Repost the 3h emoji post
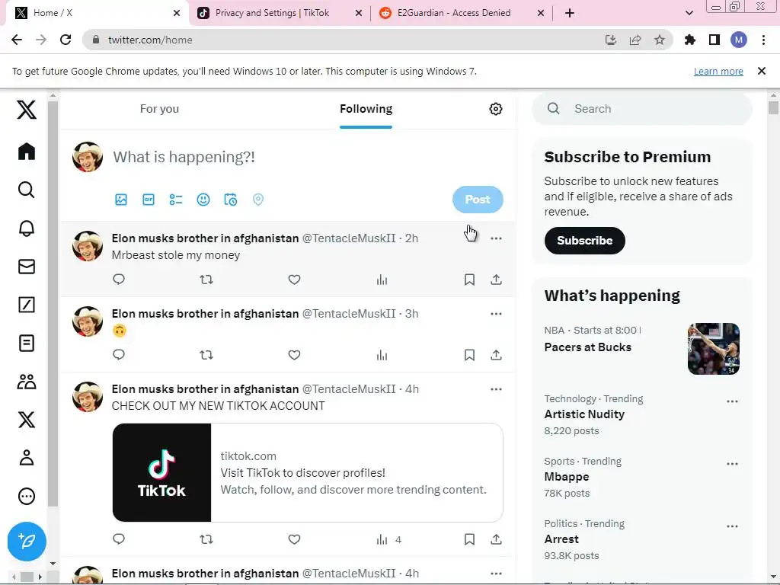Viewport: 780px width, 585px height. (206, 355)
